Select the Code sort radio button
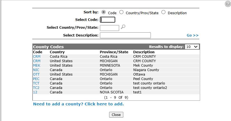This screenshot has width=231, height=121. pos(104,12)
